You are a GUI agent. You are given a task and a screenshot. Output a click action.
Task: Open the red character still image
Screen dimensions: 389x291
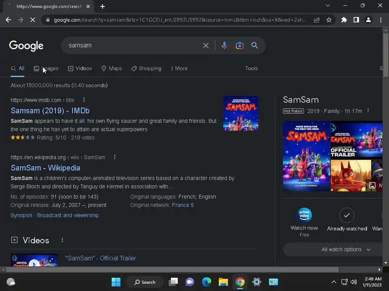(x=351, y=175)
